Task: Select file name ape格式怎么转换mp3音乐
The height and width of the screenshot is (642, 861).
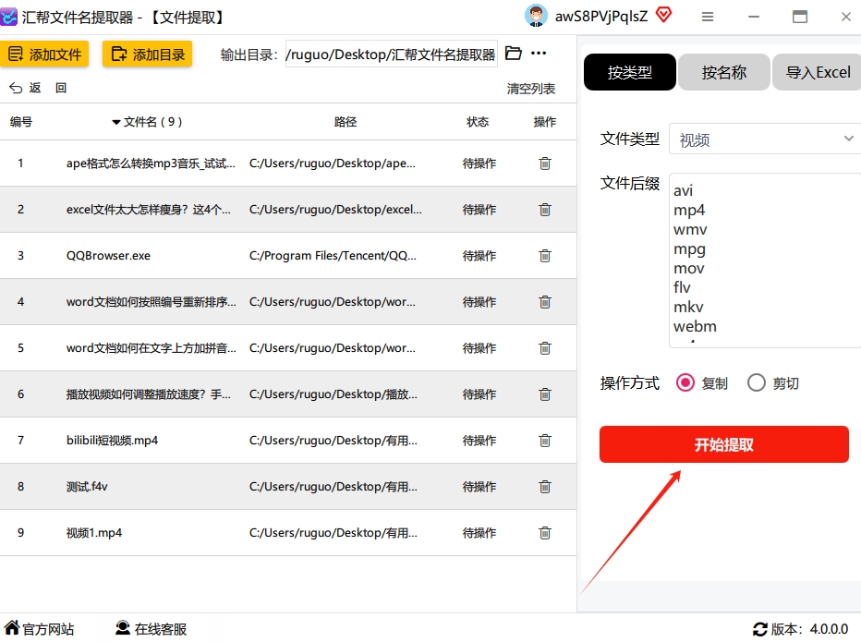Action: (151, 164)
